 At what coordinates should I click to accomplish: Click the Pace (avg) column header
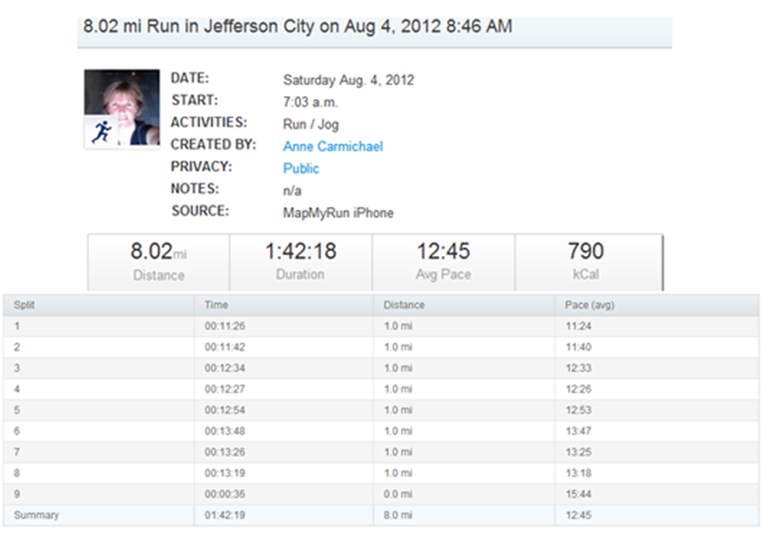[x=590, y=305]
